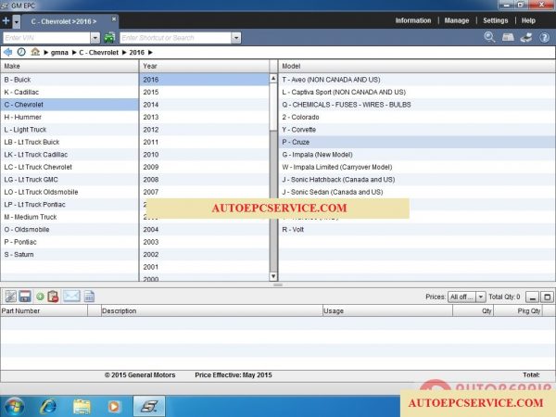Select year 2003
This screenshot has height=417, width=556.
click(x=205, y=242)
